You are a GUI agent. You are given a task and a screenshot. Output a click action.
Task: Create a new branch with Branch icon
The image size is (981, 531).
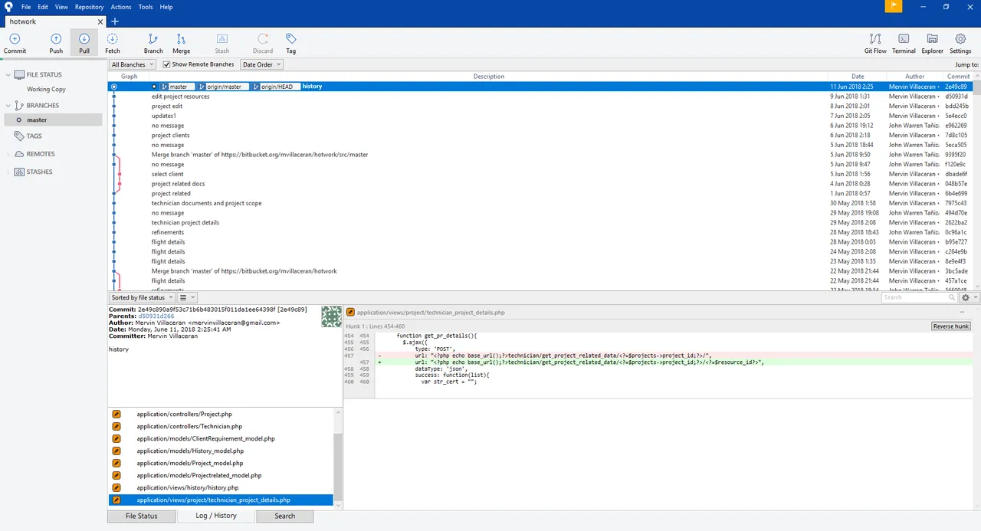(153, 39)
